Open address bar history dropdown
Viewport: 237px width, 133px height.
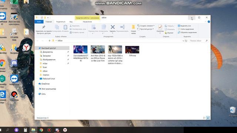[183, 41]
